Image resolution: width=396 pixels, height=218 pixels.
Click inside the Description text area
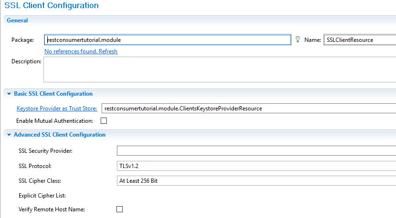coord(220,69)
